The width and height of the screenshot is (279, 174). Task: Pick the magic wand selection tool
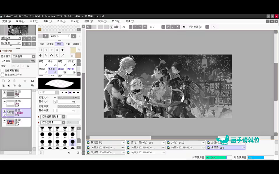click(x=51, y=50)
